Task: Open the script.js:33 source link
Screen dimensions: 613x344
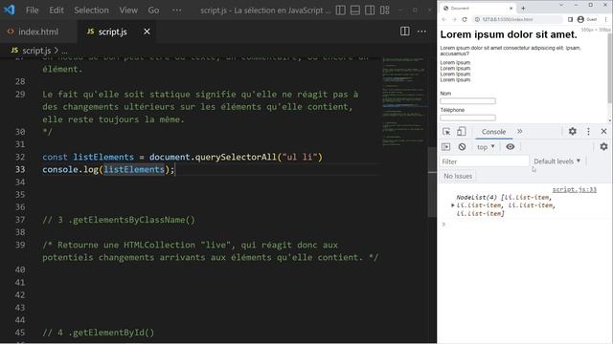Action: pos(575,190)
